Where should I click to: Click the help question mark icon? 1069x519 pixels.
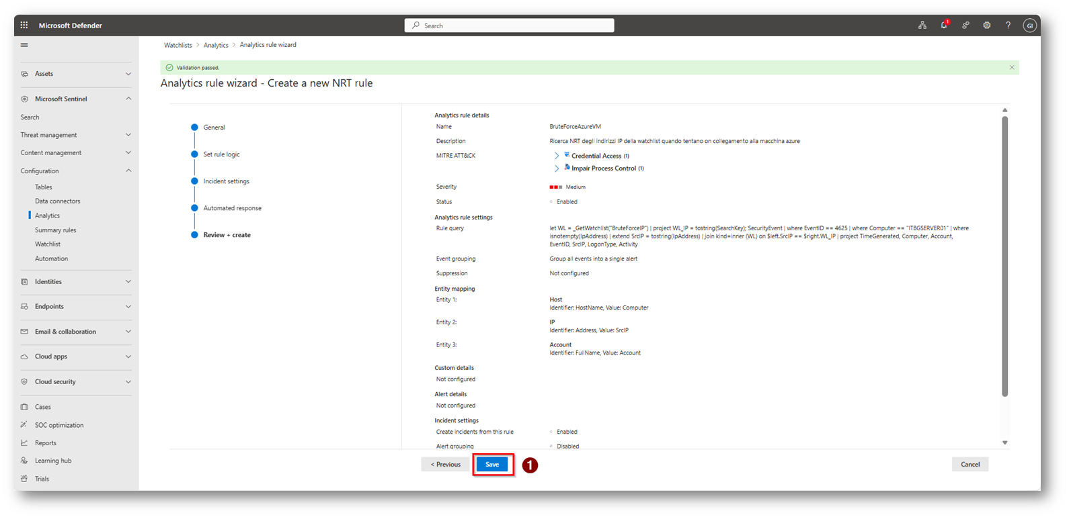[x=1008, y=26]
